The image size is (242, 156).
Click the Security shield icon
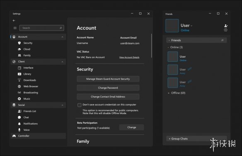coord(19,43)
